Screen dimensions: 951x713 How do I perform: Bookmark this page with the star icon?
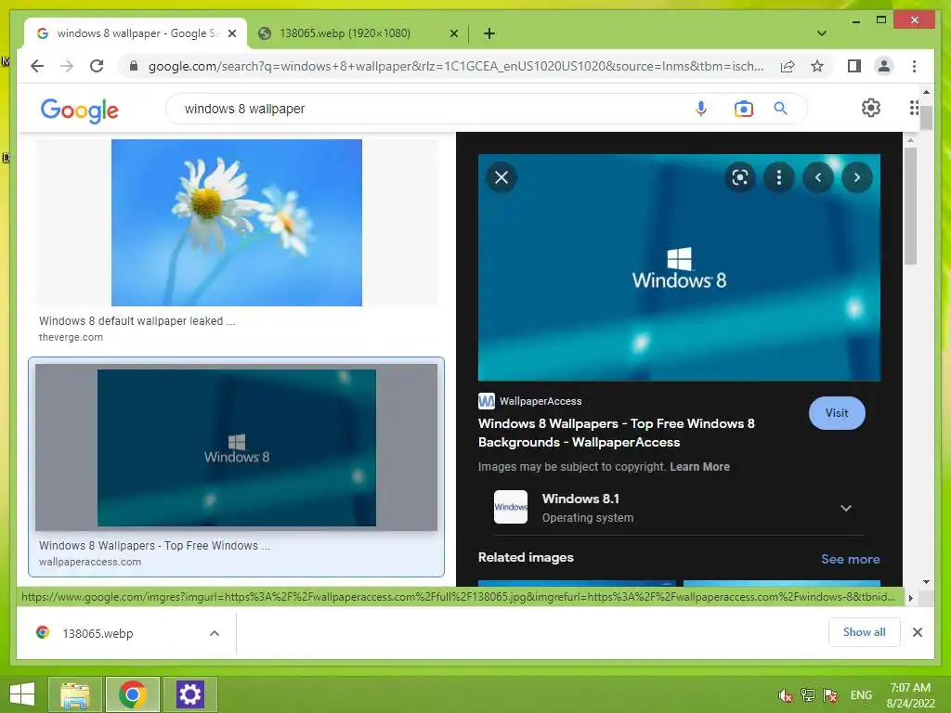tap(817, 66)
